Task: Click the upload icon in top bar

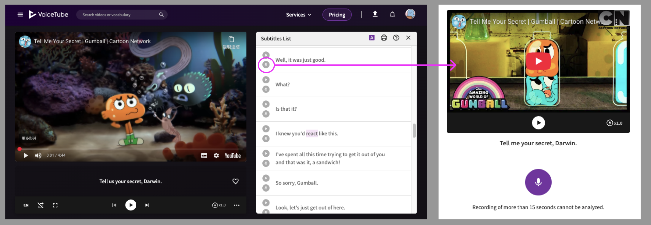Action: pyautogui.click(x=375, y=14)
